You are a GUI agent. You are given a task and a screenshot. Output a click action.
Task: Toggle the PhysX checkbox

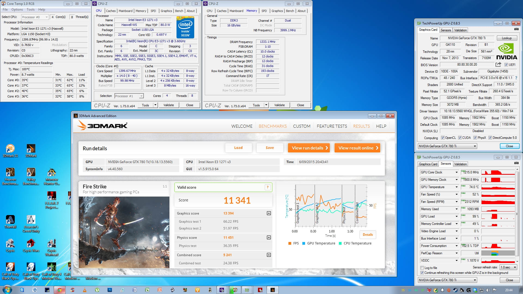pos(475,138)
